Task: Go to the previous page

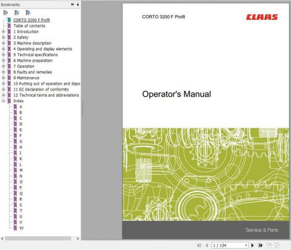Action: pos(207,245)
